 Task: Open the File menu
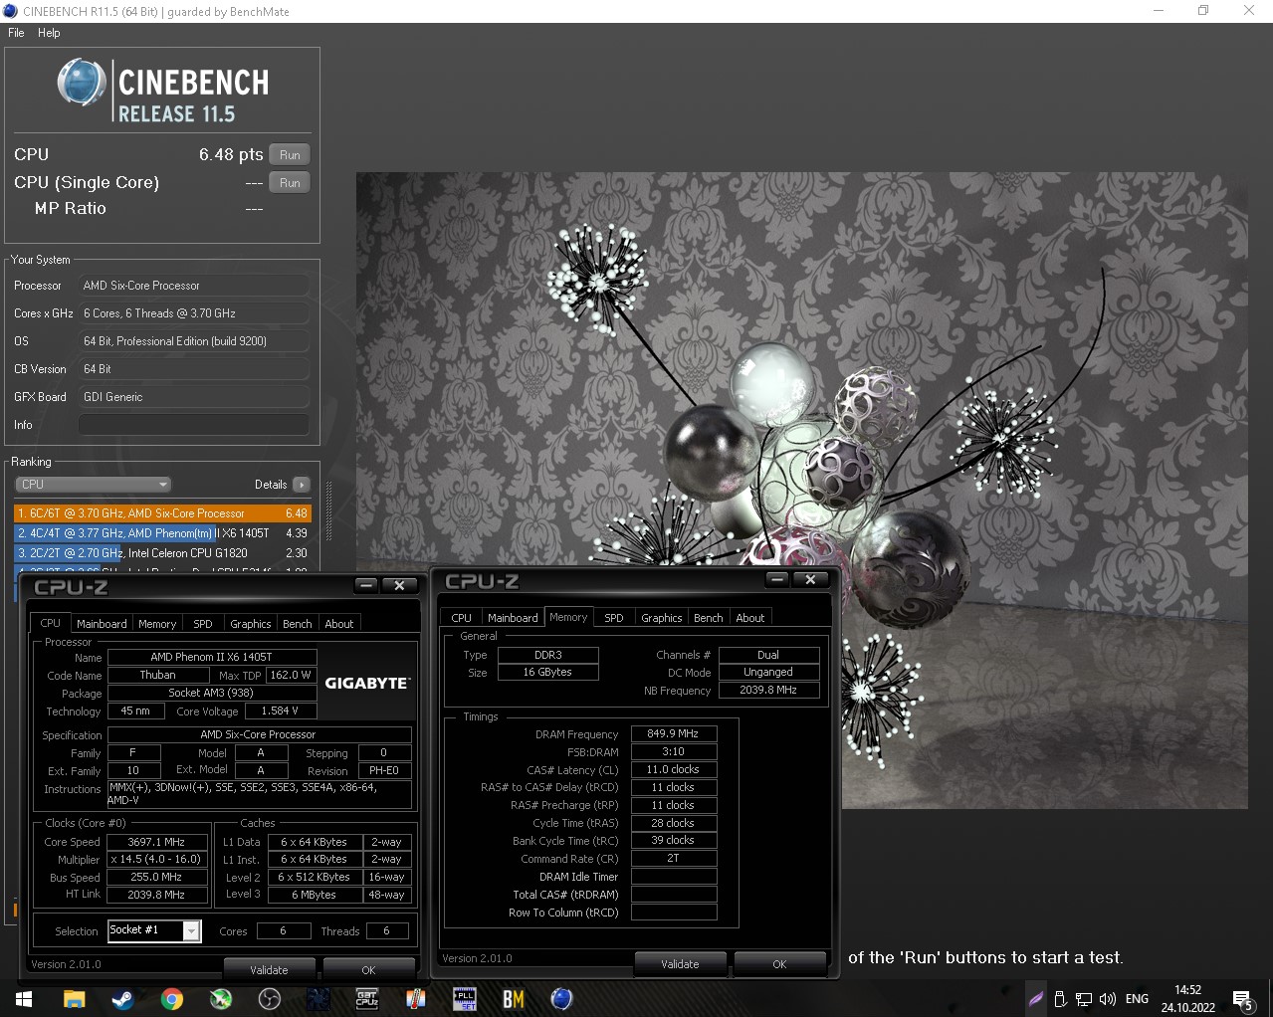(16, 33)
